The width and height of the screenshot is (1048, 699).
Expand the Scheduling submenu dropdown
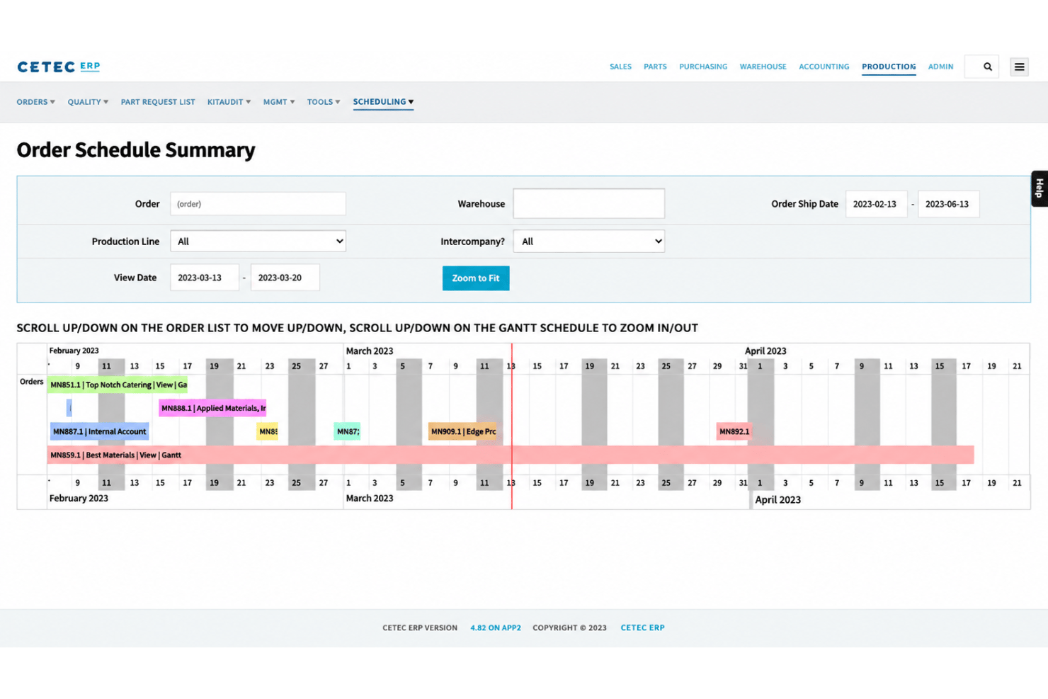point(383,102)
